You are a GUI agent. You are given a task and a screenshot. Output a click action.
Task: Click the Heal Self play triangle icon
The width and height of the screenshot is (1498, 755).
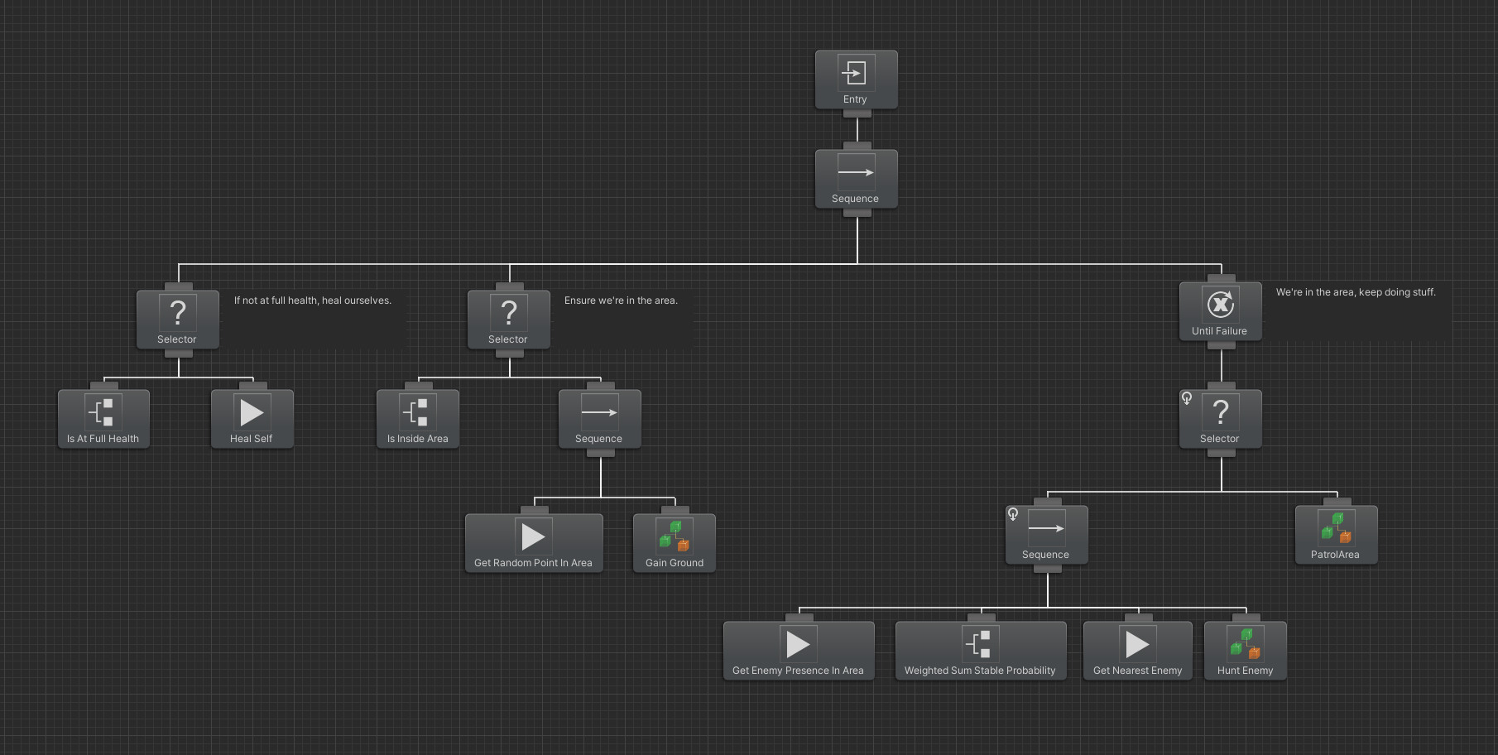tap(252, 411)
